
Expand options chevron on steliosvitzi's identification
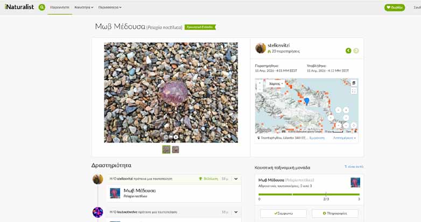pyautogui.click(x=236, y=179)
